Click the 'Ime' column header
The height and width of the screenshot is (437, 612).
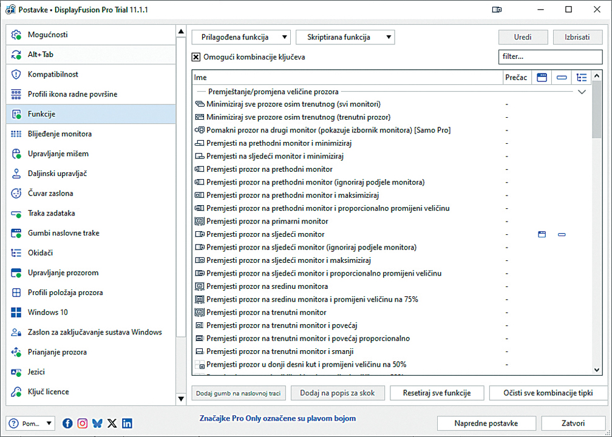click(347, 77)
